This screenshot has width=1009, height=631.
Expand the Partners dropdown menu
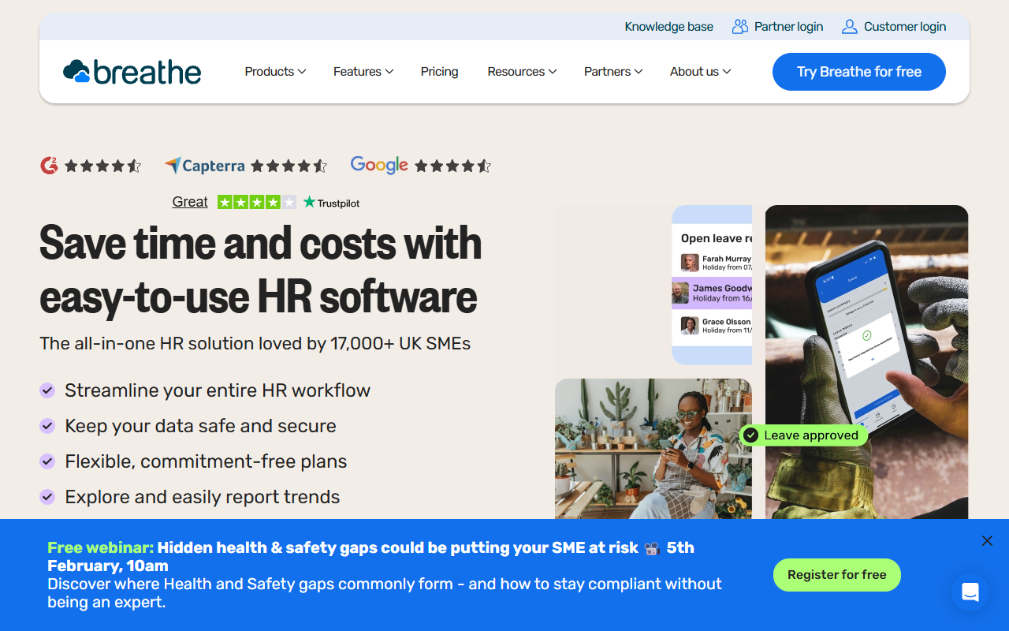(613, 72)
